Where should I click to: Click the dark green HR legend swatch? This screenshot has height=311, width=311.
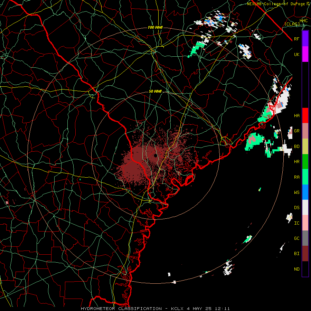(x=305, y=161)
